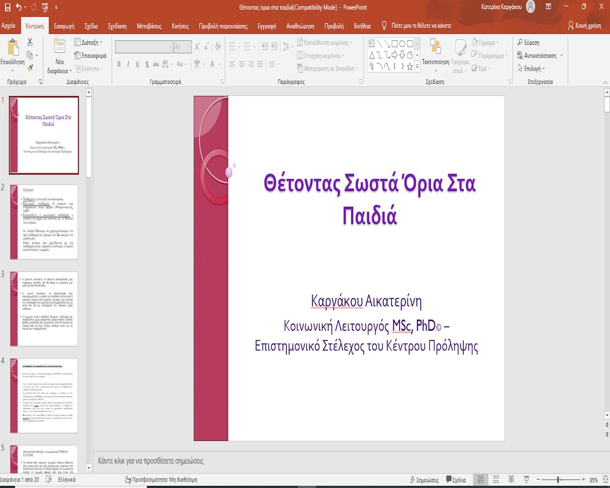Open the Επιλογή select dropdown
Viewport: 610px width, 488px height.
(x=531, y=69)
